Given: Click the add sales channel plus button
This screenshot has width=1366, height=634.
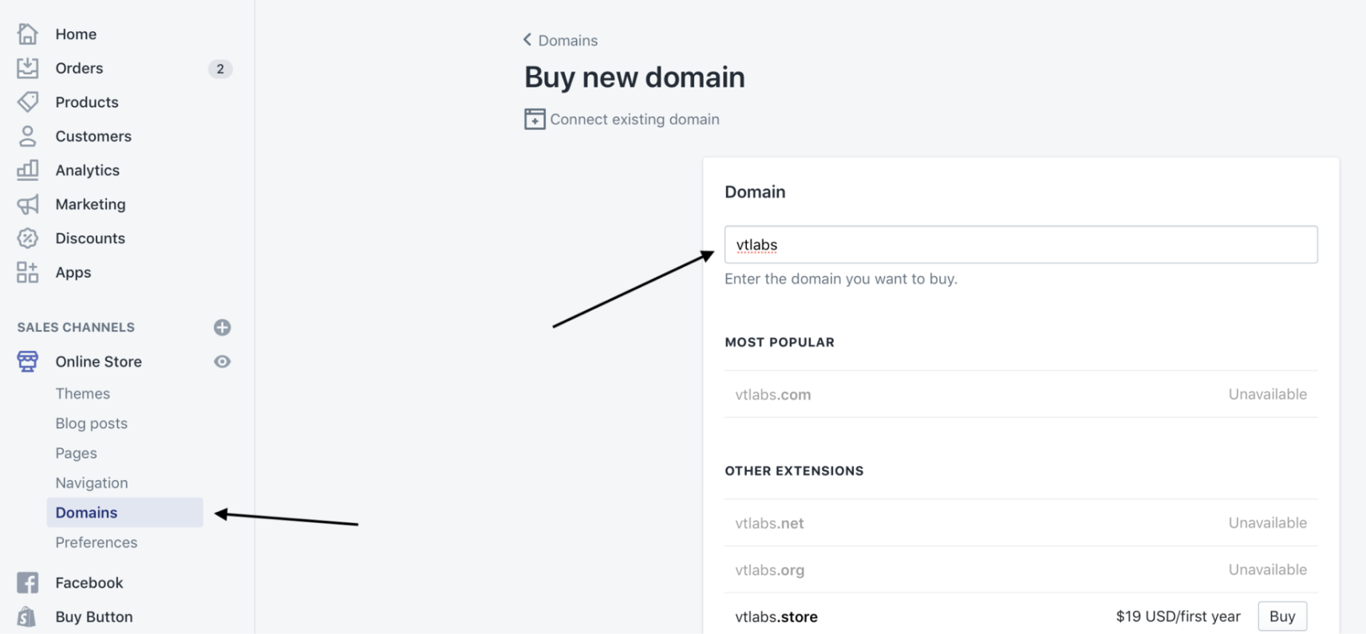Looking at the screenshot, I should pyautogui.click(x=222, y=327).
